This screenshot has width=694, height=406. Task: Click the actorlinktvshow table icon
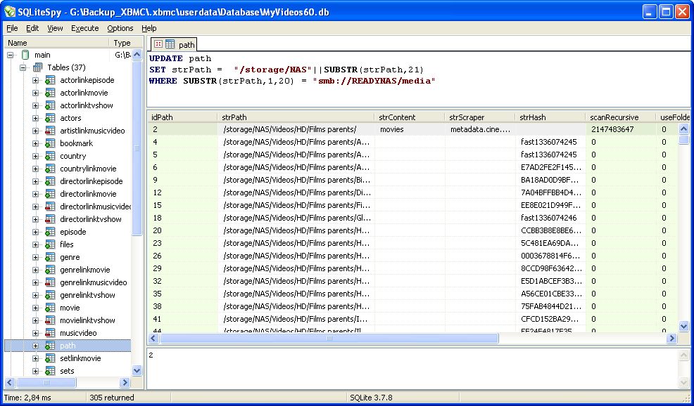50,105
